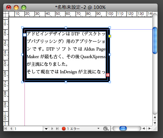Go to previous page arrow
The width and height of the screenshot is (163, 138).
11,129
